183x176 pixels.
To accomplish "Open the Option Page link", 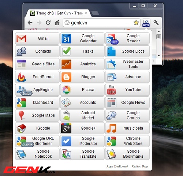I will pos(140,166).
